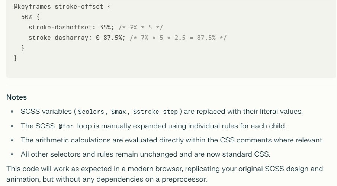Click the comment ending in = 87.5%
The height and width of the screenshot is (186, 337).
[x=178, y=38]
